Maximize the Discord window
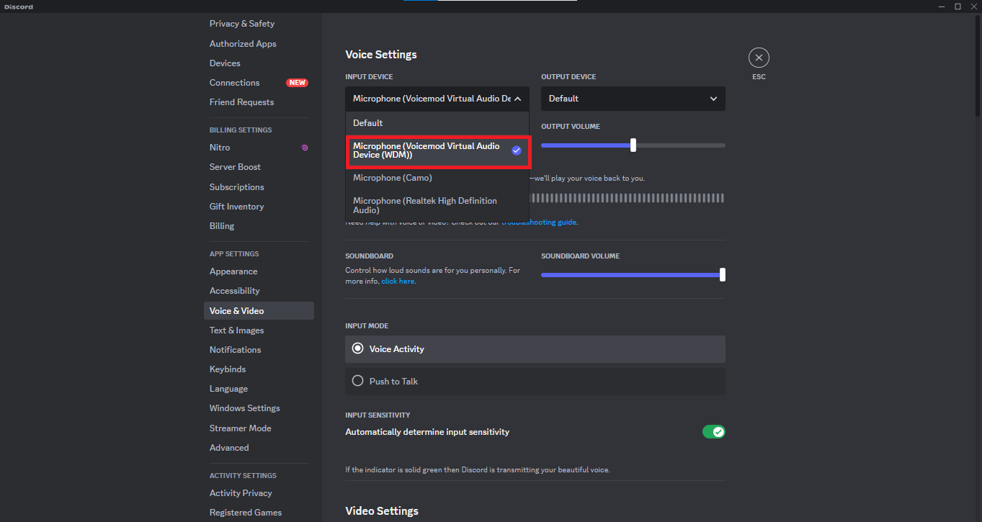Viewport: 982px width, 522px height. (x=958, y=6)
